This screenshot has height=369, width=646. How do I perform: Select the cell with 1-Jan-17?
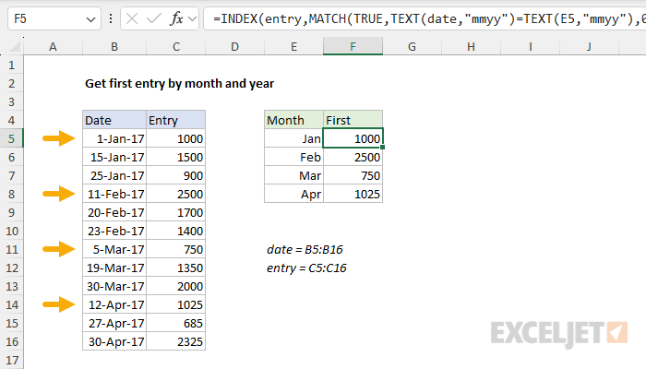(114, 138)
